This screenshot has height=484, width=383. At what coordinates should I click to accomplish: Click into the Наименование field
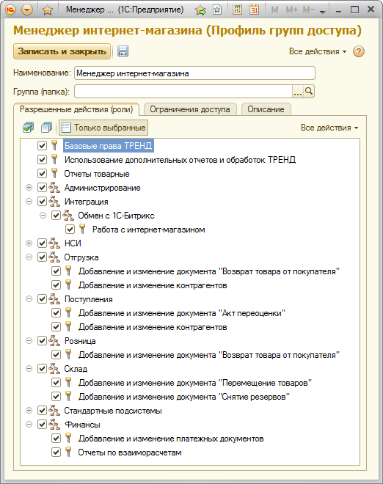click(194, 73)
